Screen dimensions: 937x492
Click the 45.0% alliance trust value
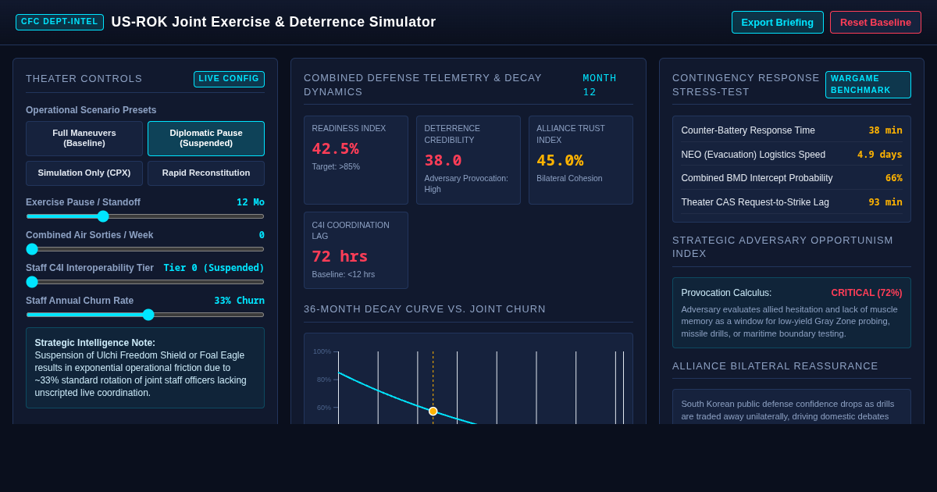pyautogui.click(x=560, y=160)
